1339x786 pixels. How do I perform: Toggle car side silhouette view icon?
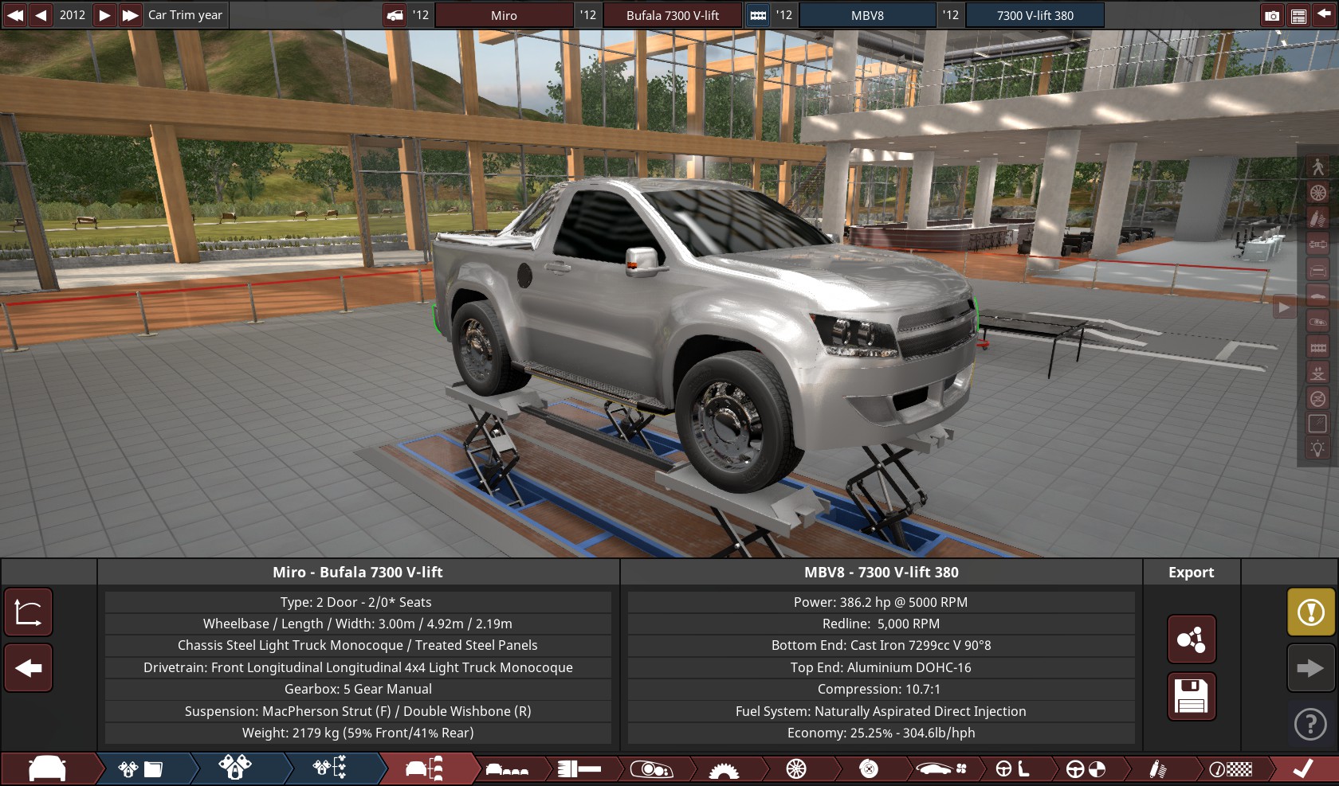[x=1317, y=296]
